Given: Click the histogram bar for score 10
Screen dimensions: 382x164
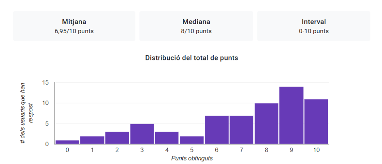Looking at the screenshot, I should pyautogui.click(x=316, y=122).
